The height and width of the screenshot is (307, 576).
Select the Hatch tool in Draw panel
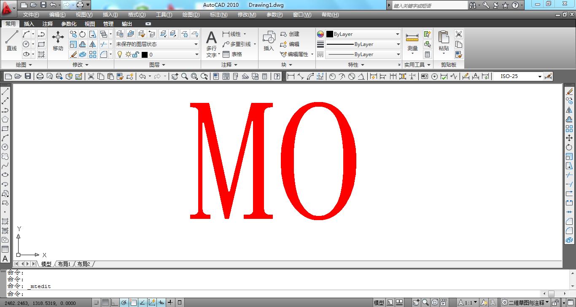tap(41, 54)
